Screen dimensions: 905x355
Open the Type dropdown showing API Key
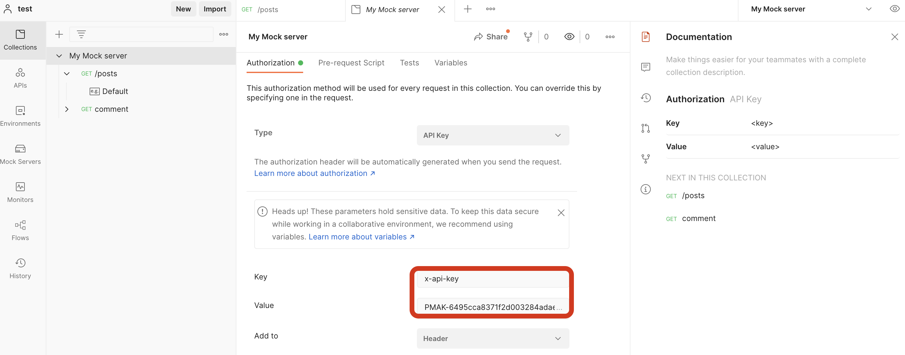click(x=493, y=135)
